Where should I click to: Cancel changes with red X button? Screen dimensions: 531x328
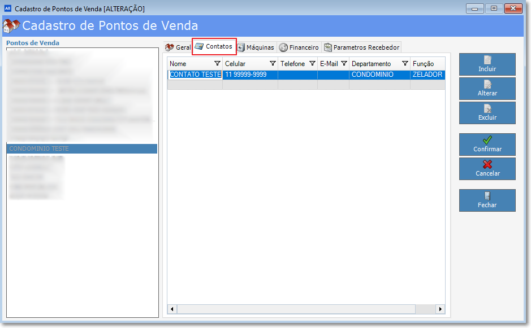tap(487, 169)
